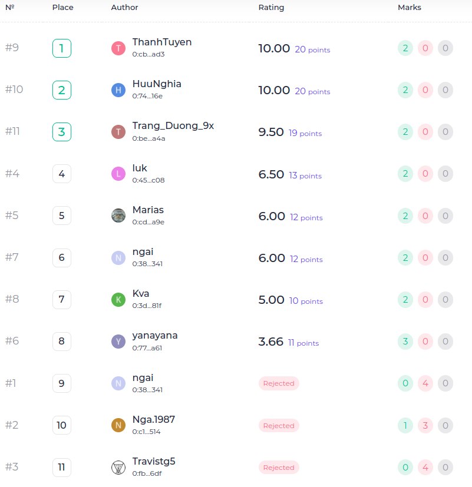
Task: Click HuuNghia's blue avatar icon
Action: coord(118,90)
